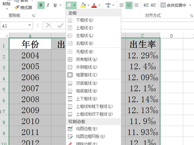The width and height of the screenshot is (194, 145).
Task: Toggle underline formatting button
Action: pos(55,5)
